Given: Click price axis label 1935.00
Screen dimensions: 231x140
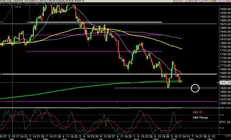Looking at the screenshot, I should [225, 9].
